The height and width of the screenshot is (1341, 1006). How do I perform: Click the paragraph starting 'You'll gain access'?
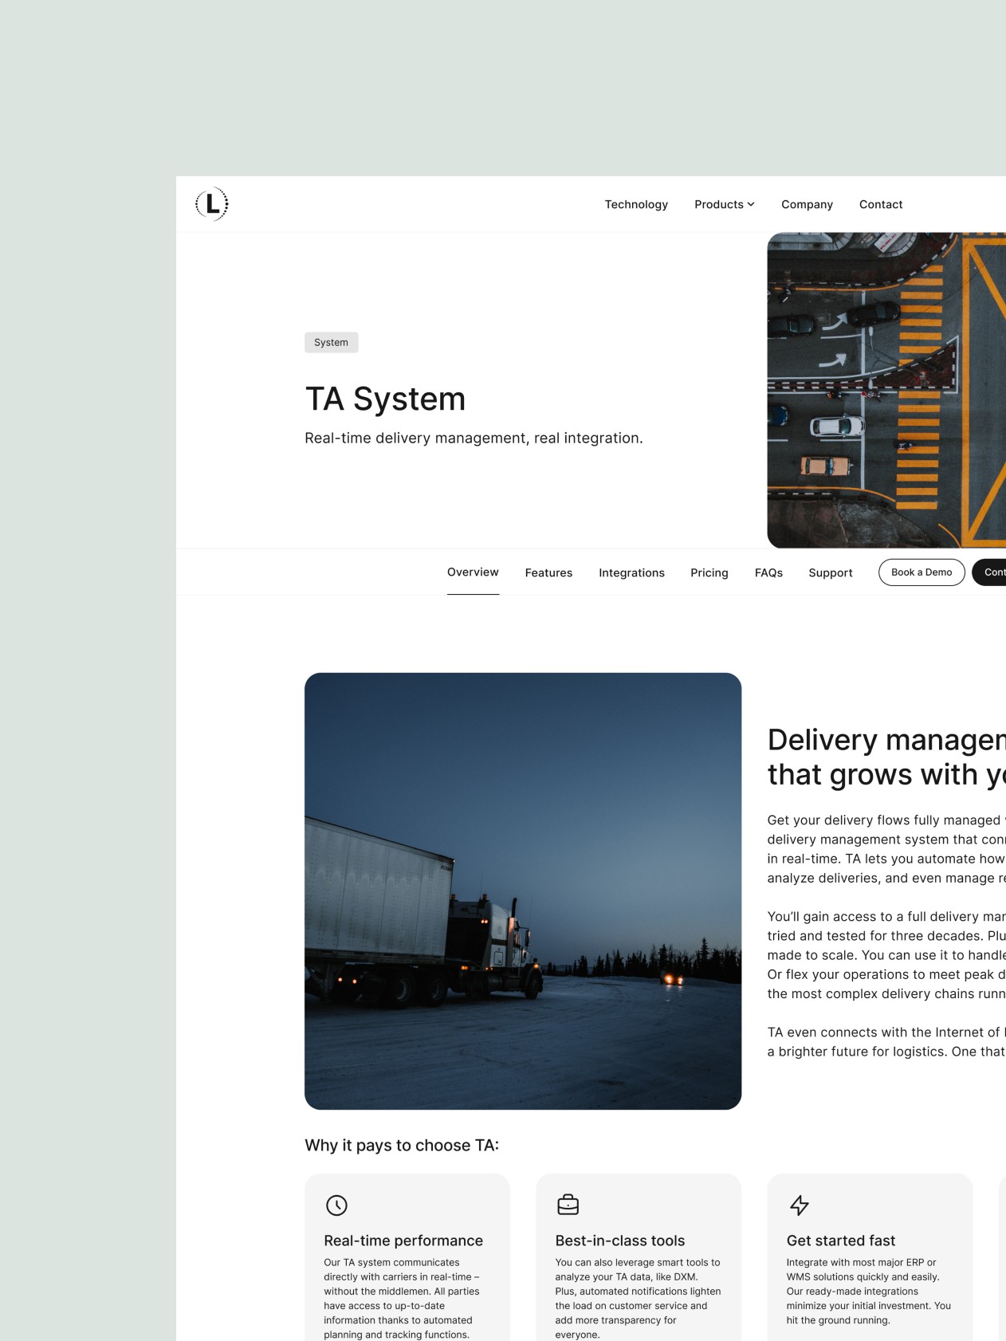(x=886, y=955)
